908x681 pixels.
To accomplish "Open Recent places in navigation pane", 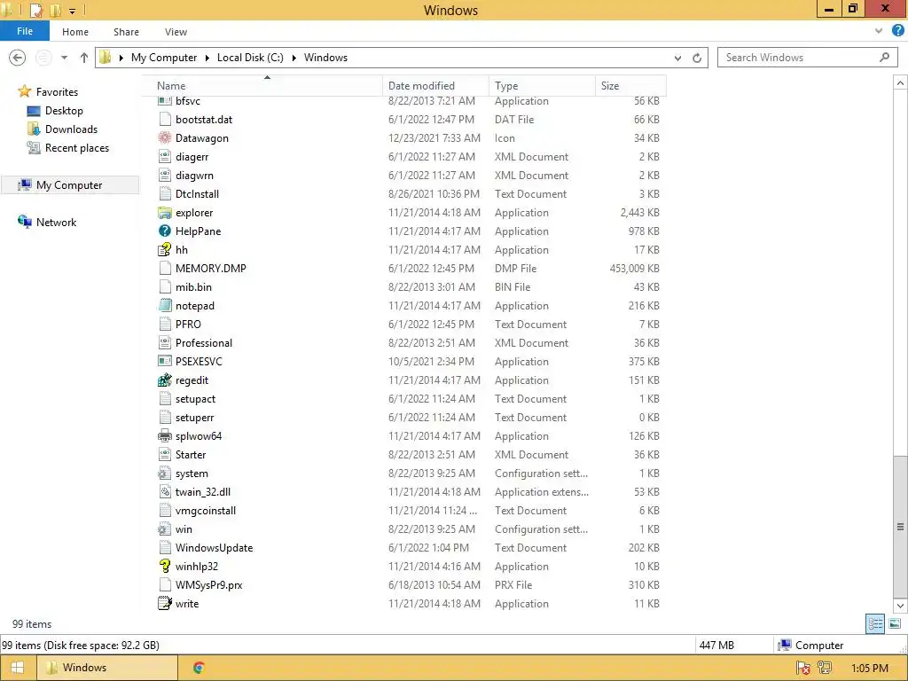I will coord(77,148).
